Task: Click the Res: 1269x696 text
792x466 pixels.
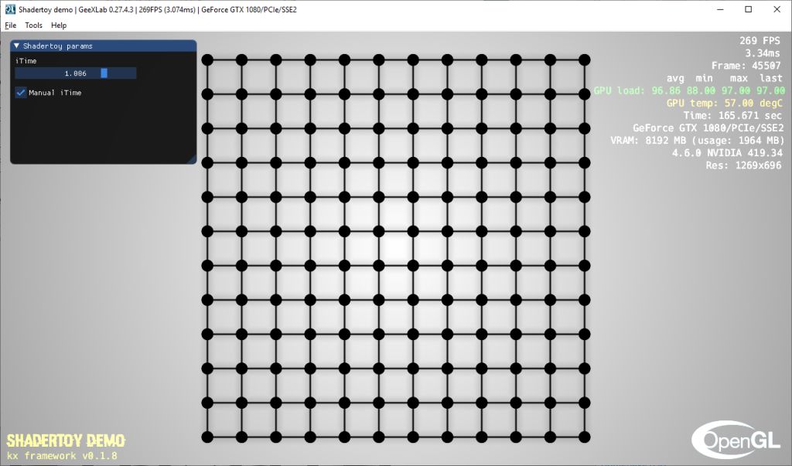Action: coord(743,165)
